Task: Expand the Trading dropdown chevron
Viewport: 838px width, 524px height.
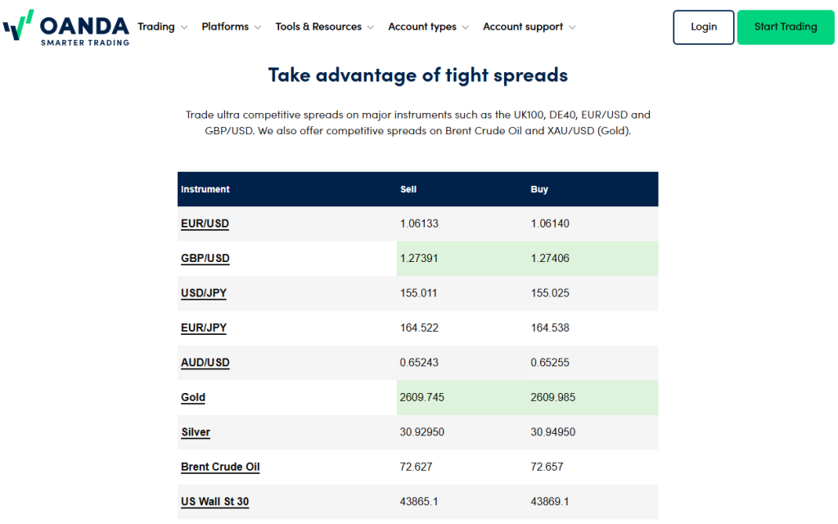Action: [183, 27]
